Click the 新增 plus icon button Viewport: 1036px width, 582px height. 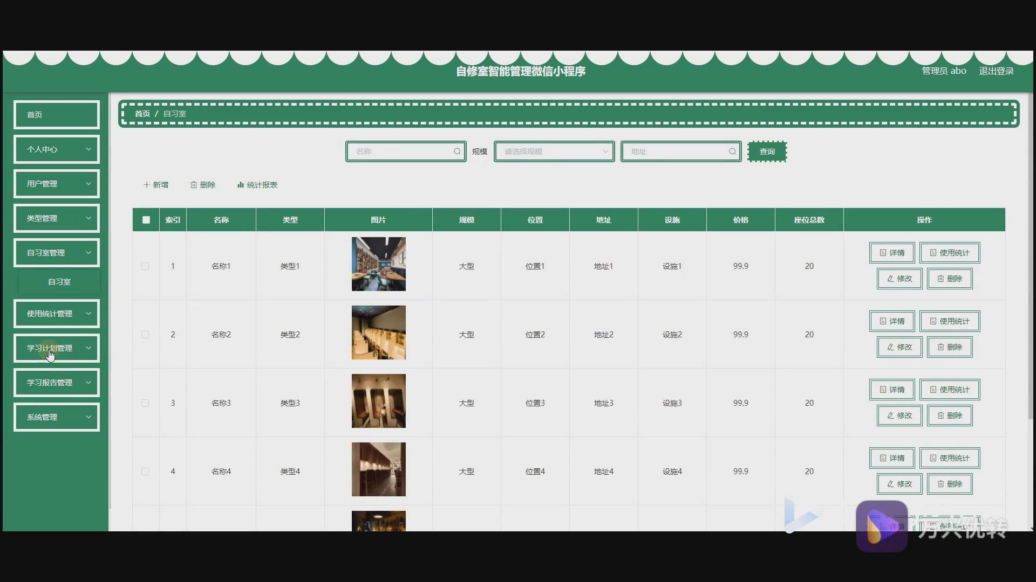[x=155, y=185]
